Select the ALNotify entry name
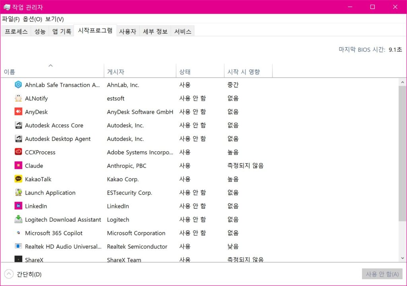This screenshot has height=286, width=407. [36, 99]
